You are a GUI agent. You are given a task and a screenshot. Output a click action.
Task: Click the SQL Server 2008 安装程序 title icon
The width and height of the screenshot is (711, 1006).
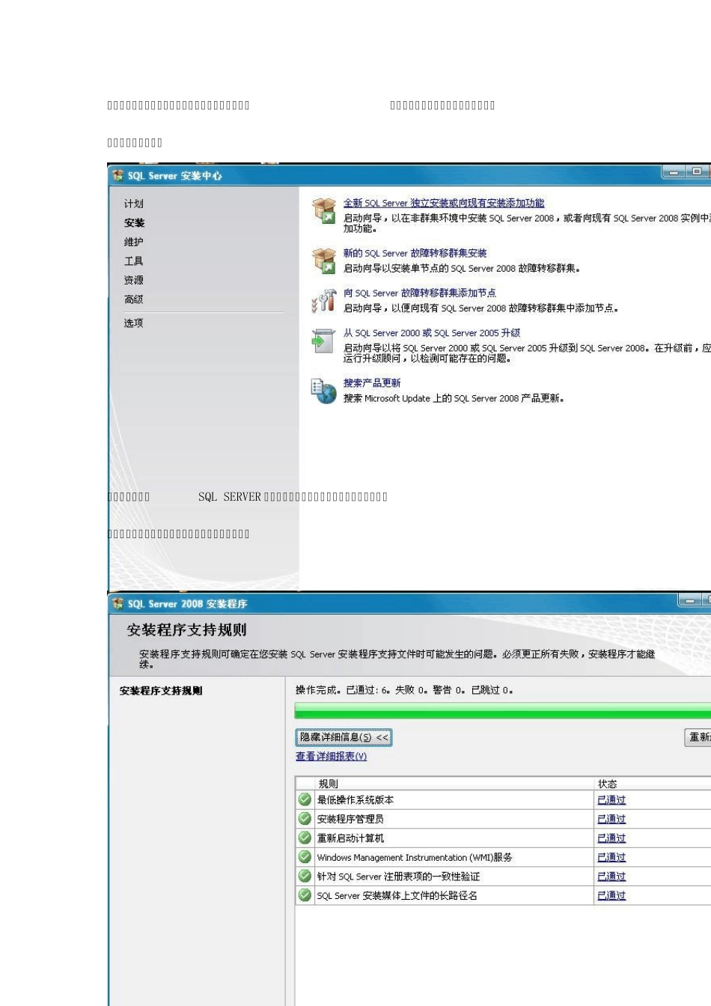pos(118,603)
